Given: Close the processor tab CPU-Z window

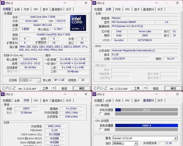Looking at the screenshot, I should click(86, 3).
